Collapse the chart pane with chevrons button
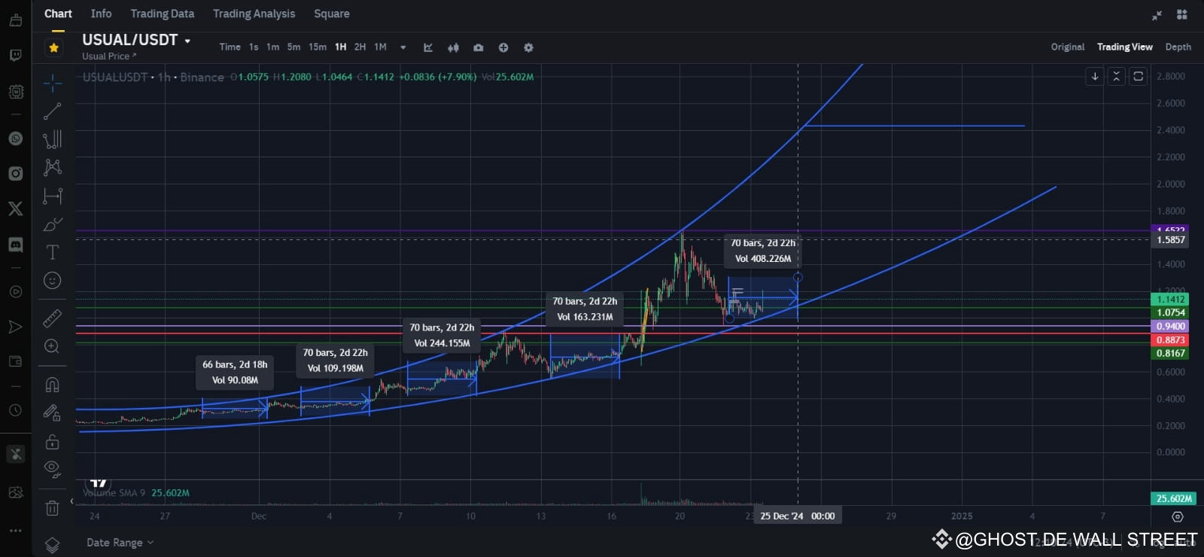1204x557 pixels. (1117, 76)
